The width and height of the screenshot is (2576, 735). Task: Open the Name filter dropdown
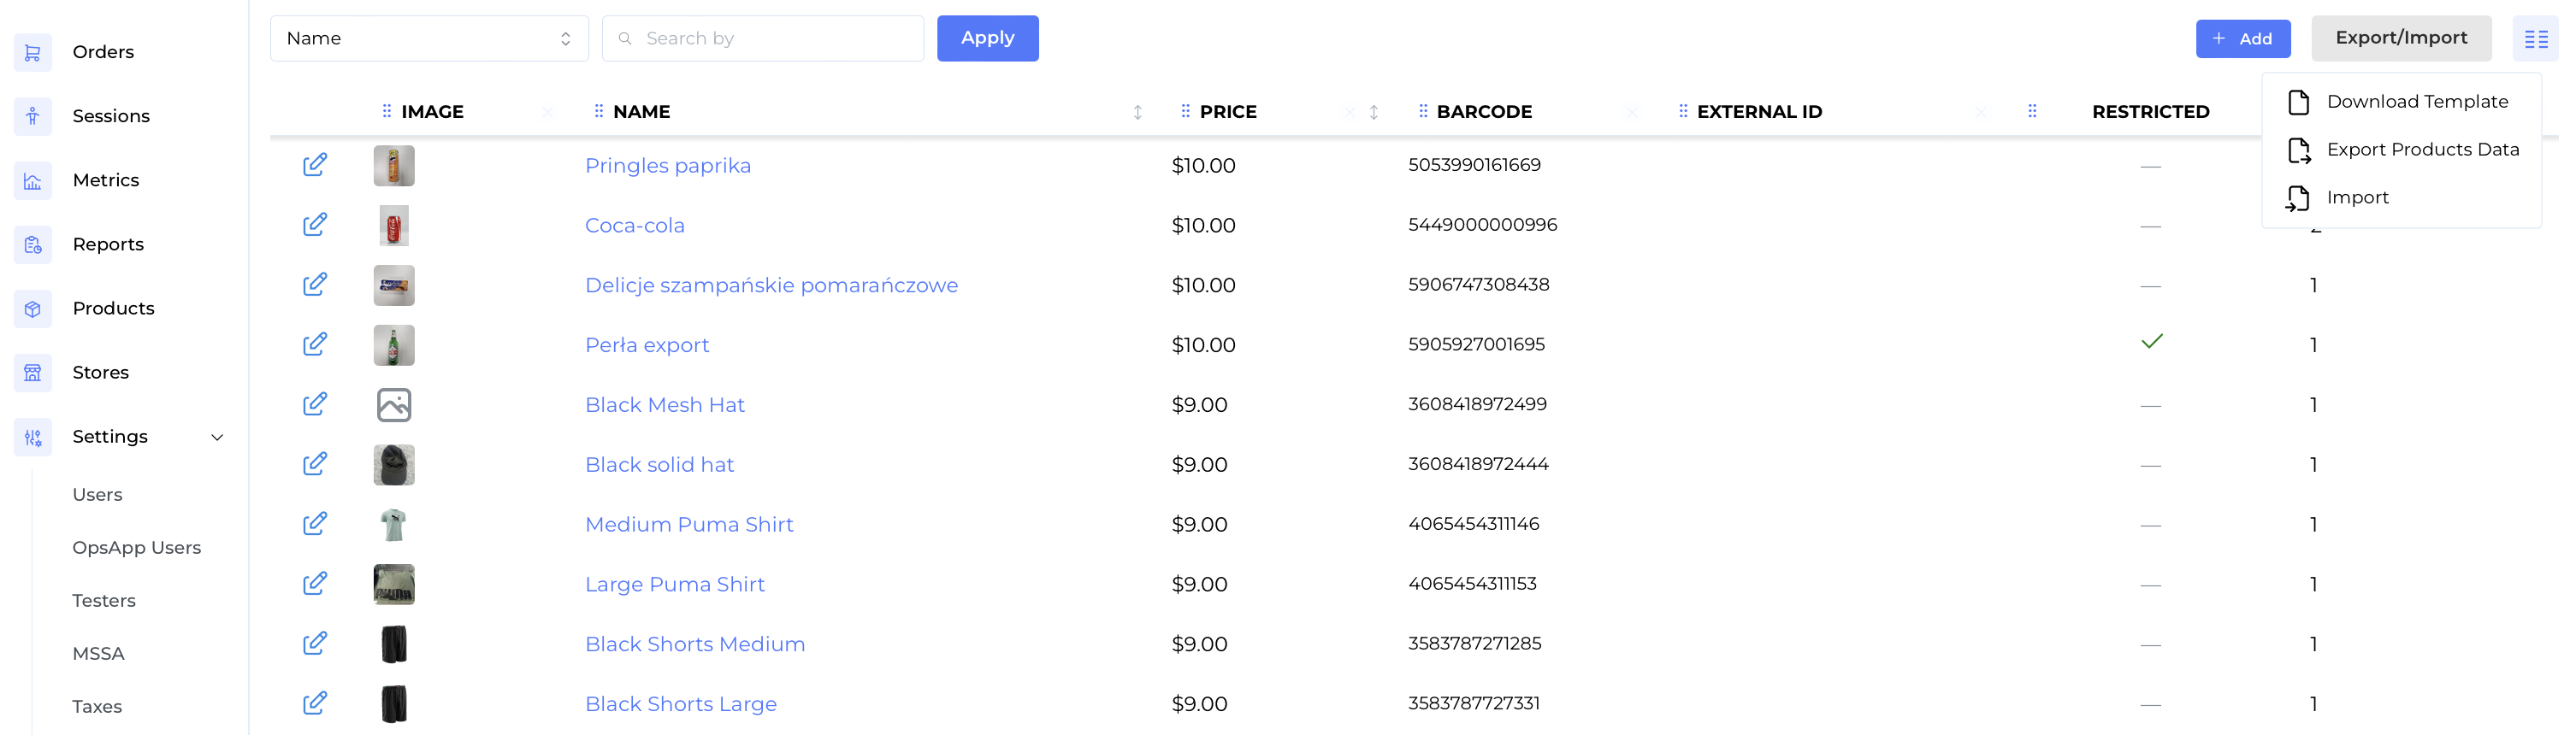[429, 39]
